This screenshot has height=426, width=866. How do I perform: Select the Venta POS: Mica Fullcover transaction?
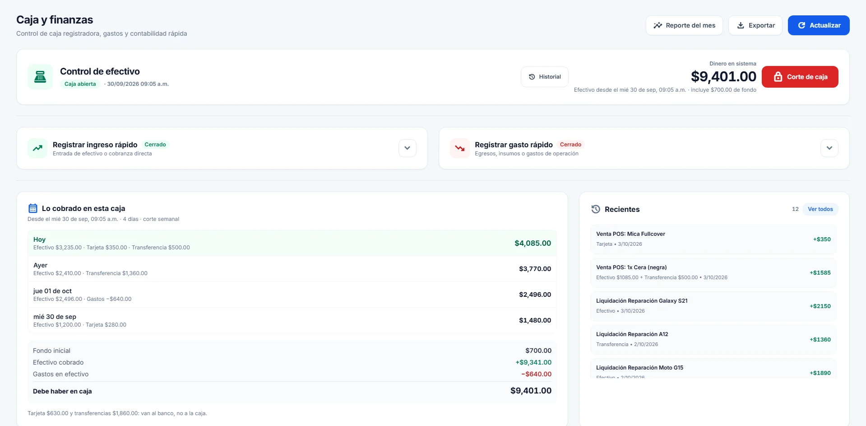pyautogui.click(x=713, y=239)
